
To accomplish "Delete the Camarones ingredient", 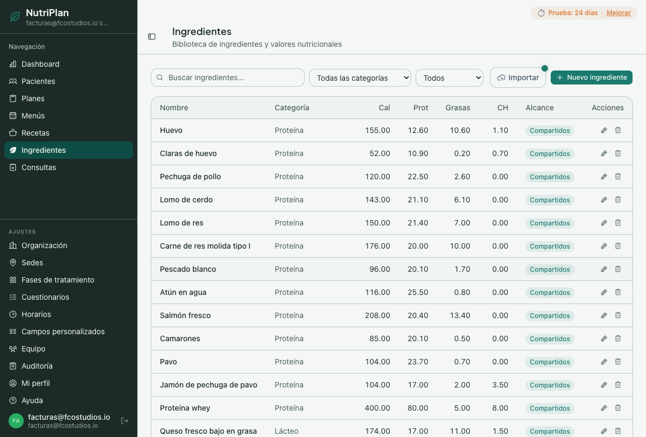I will coord(618,339).
